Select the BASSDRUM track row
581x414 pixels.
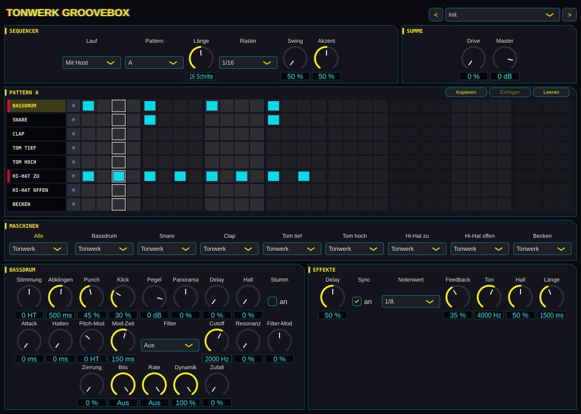[x=37, y=106]
